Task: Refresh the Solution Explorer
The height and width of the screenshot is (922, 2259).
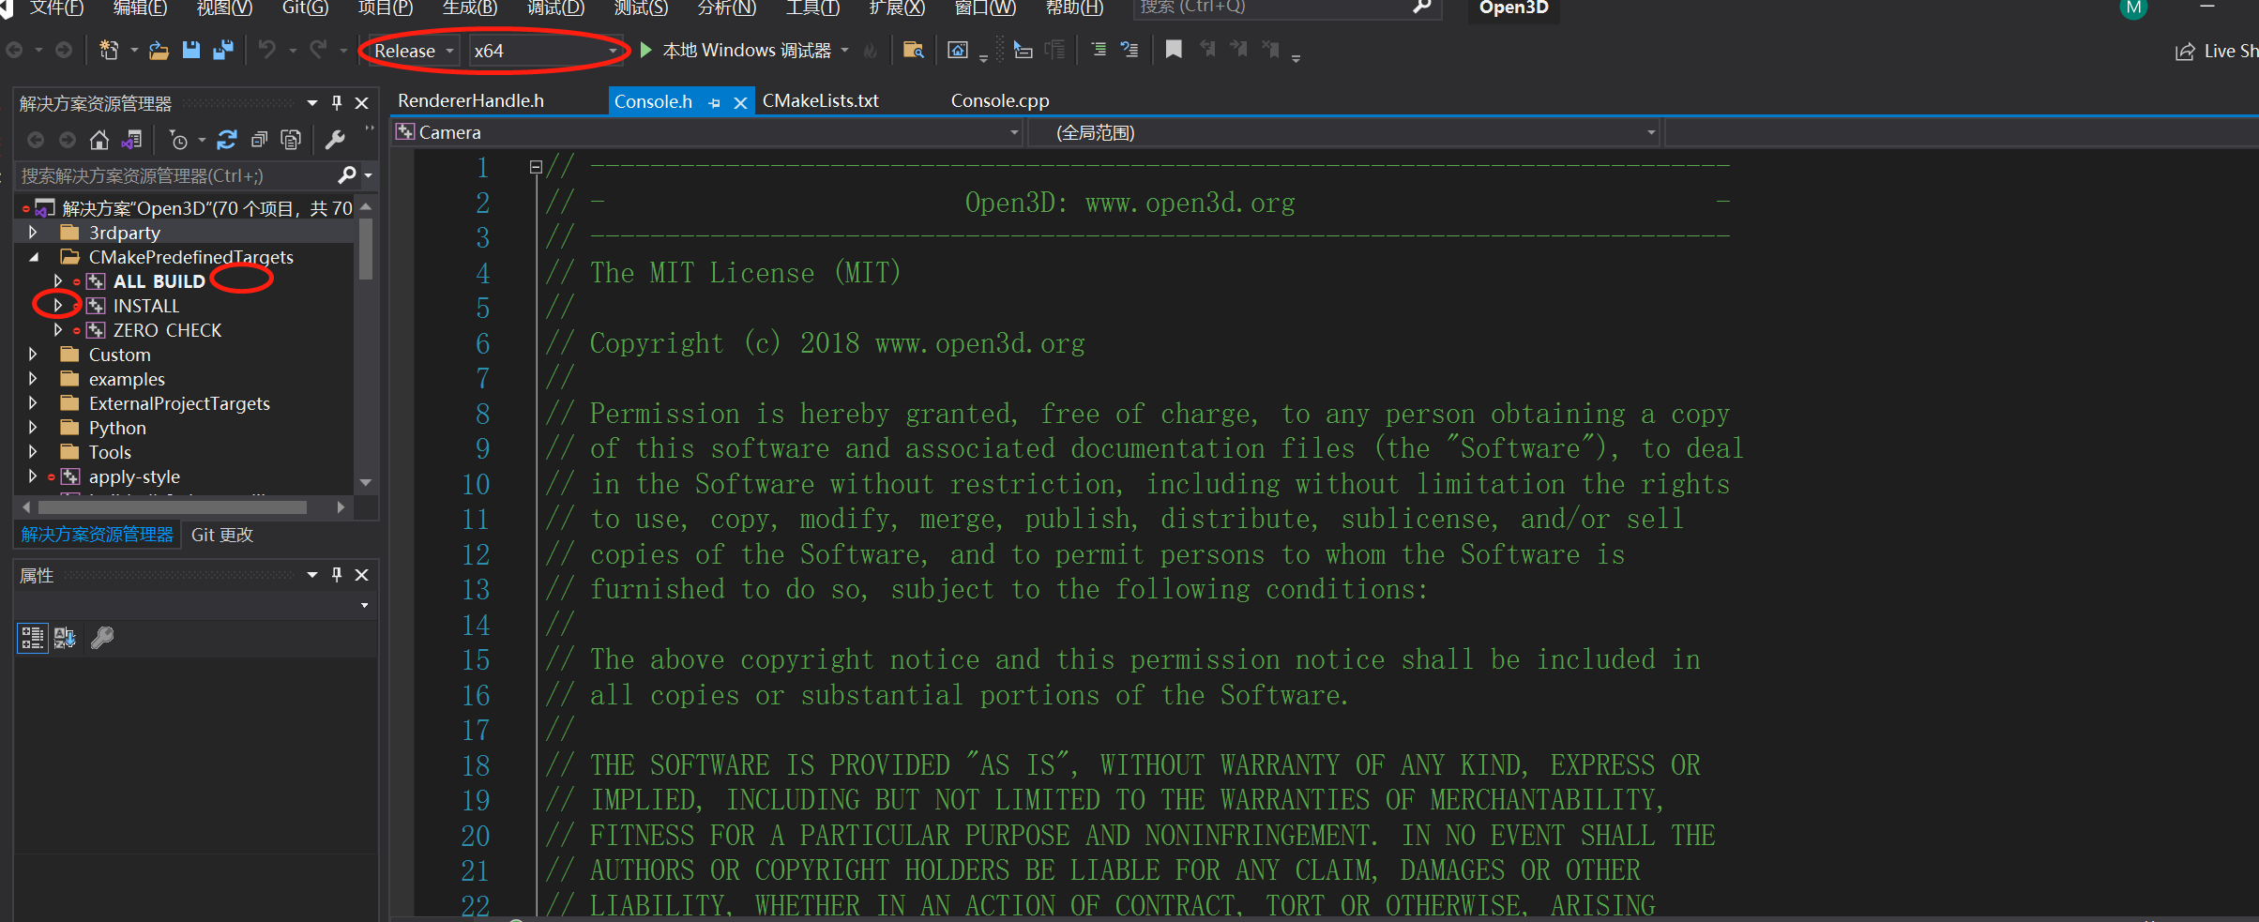Action: [x=227, y=139]
